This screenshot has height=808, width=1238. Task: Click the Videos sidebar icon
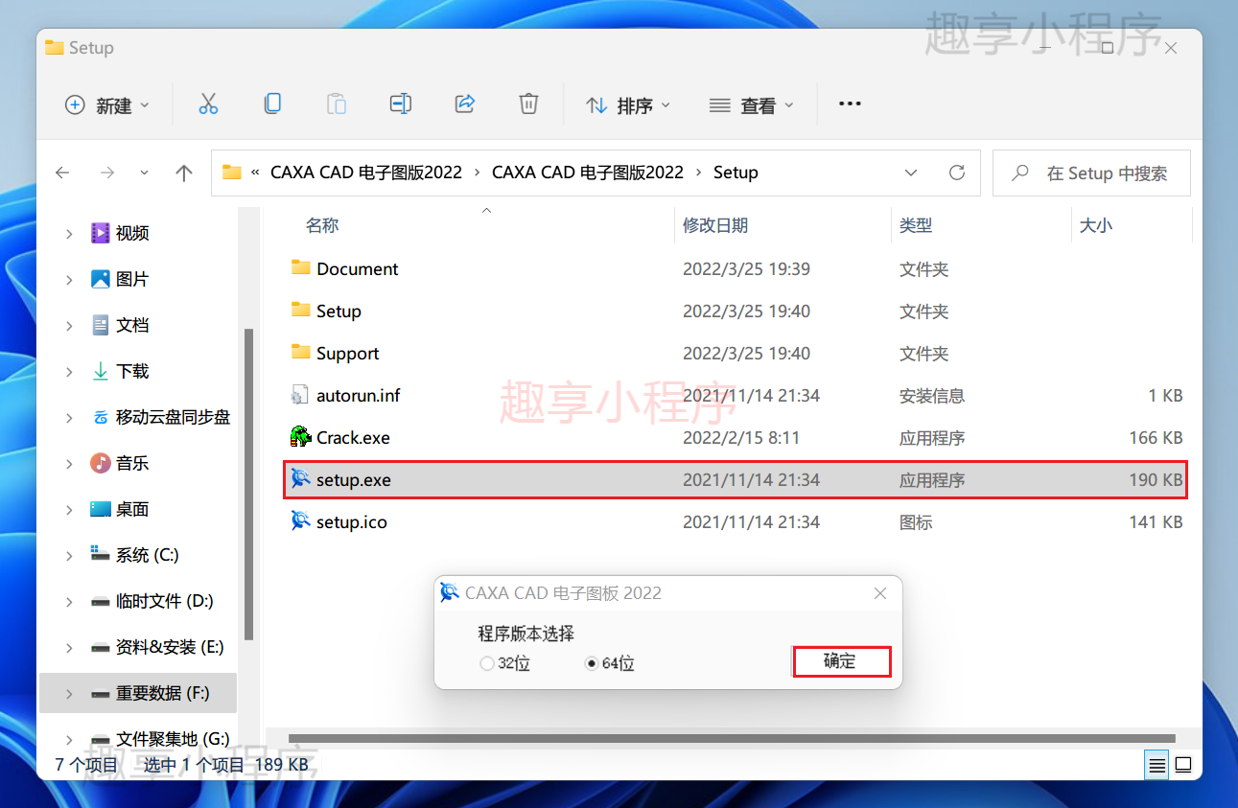[100, 232]
